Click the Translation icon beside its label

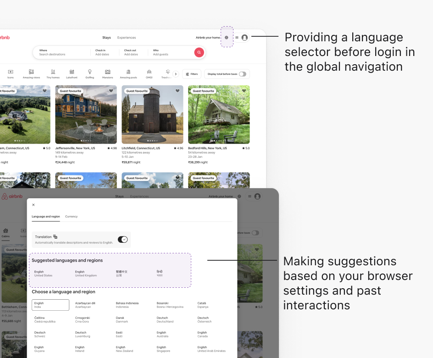(x=55, y=237)
